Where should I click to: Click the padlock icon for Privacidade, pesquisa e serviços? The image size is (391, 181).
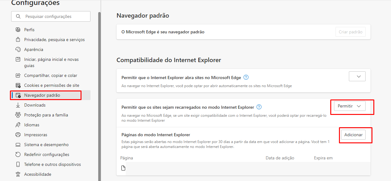tap(18, 40)
